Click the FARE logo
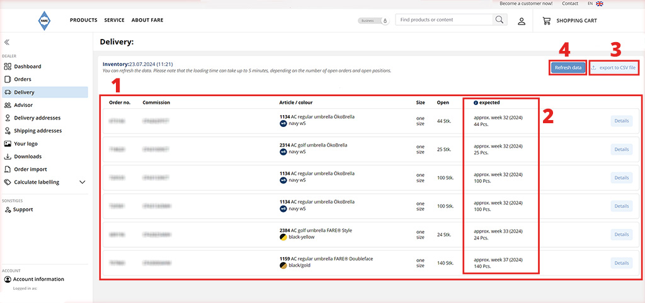This screenshot has width=645, height=303. (44, 21)
